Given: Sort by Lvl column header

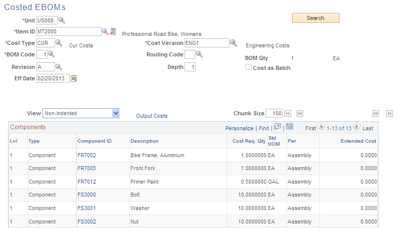Looking at the screenshot, I should coord(13,141).
